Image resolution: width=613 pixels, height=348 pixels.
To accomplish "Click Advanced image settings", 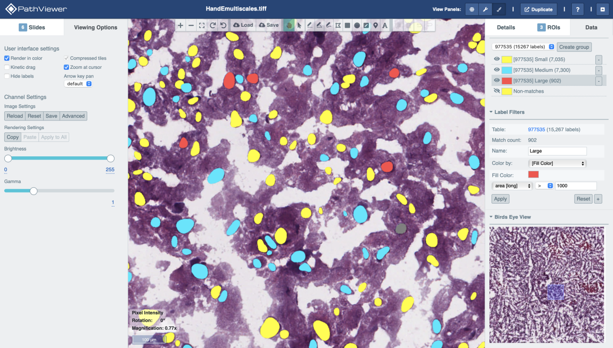I will pos(73,116).
